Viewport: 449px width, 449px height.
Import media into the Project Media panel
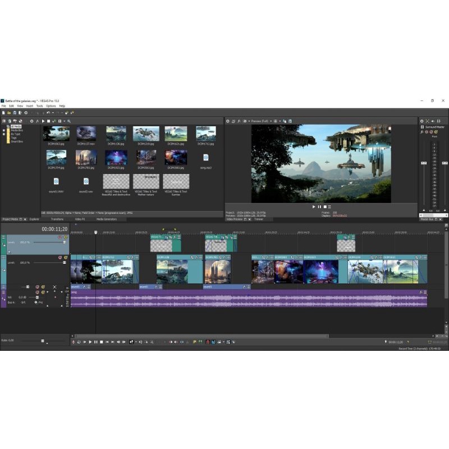coord(3,121)
